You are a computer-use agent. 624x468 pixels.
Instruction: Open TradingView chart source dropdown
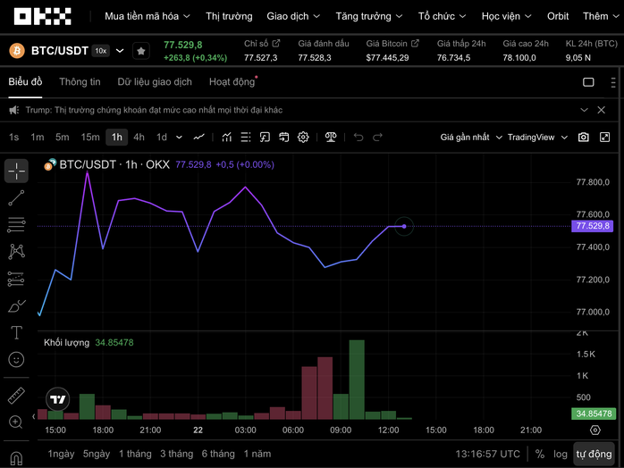(537, 138)
